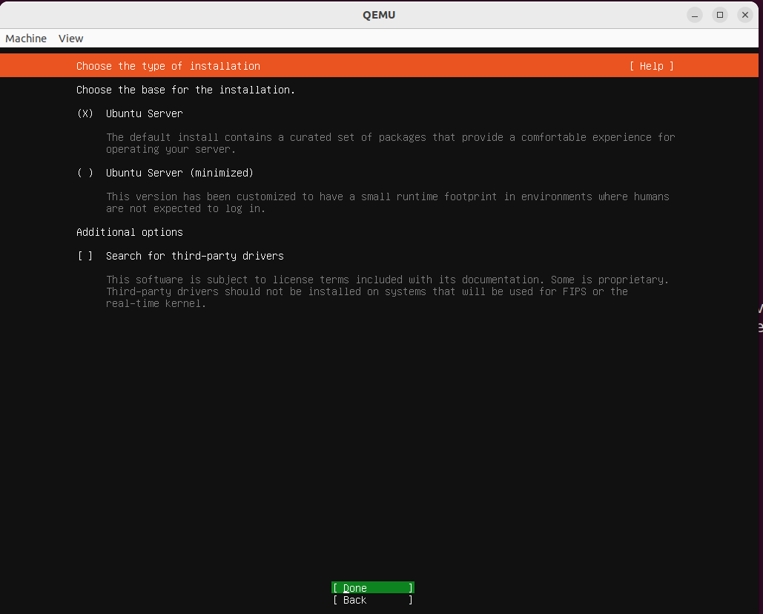Image resolution: width=763 pixels, height=614 pixels.
Task: Select Ubuntu Server (minimized) option
Action: coord(85,173)
